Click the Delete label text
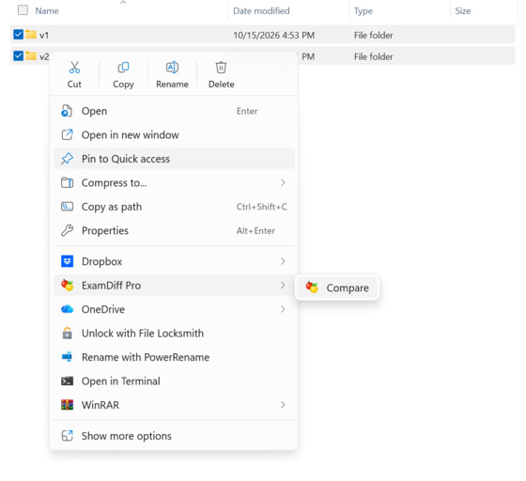The image size is (526, 481). (x=222, y=84)
